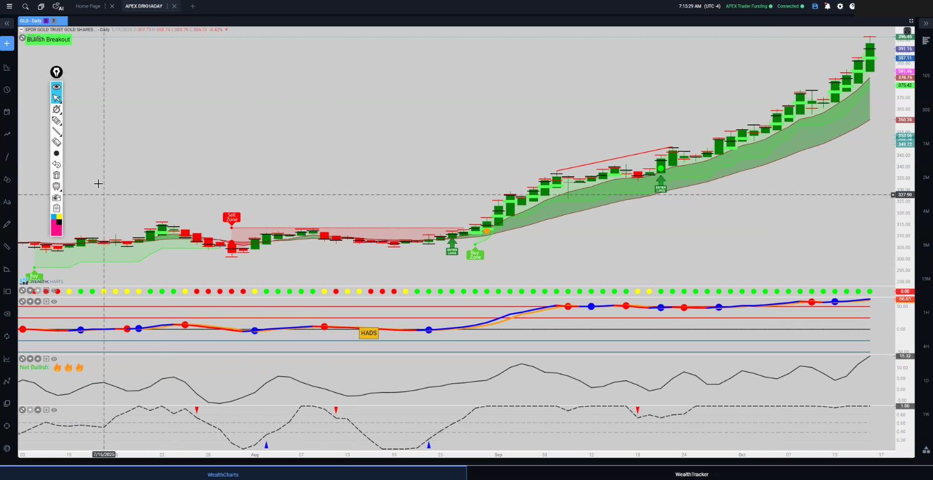Viewport: 933px width, 480px height.
Task: Collapse the left sidebar with double chevron
Action: coord(7,23)
